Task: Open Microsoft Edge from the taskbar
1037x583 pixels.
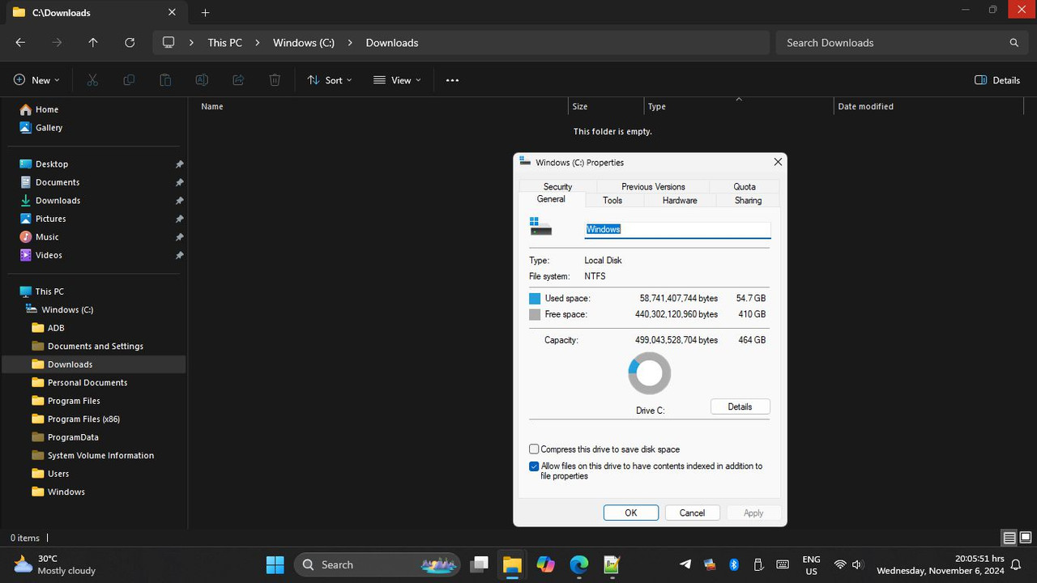Action: pos(578,564)
